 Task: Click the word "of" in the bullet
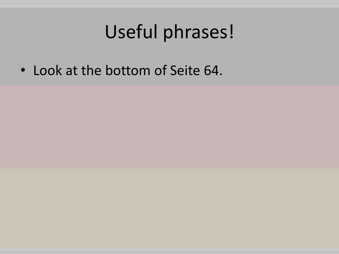[161, 70]
